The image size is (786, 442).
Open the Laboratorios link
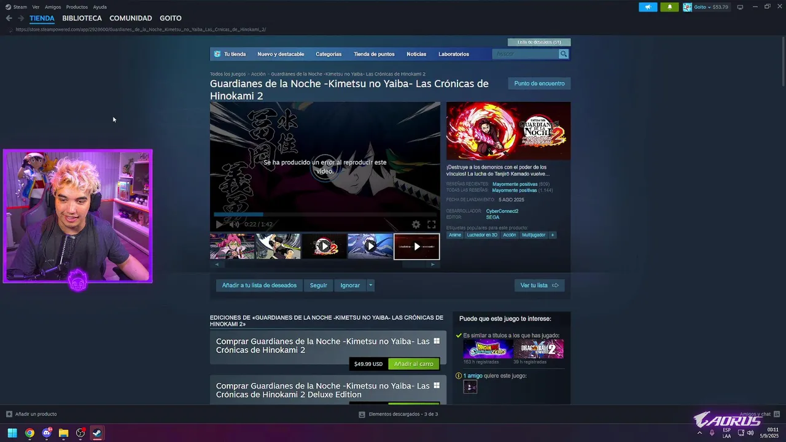click(454, 54)
